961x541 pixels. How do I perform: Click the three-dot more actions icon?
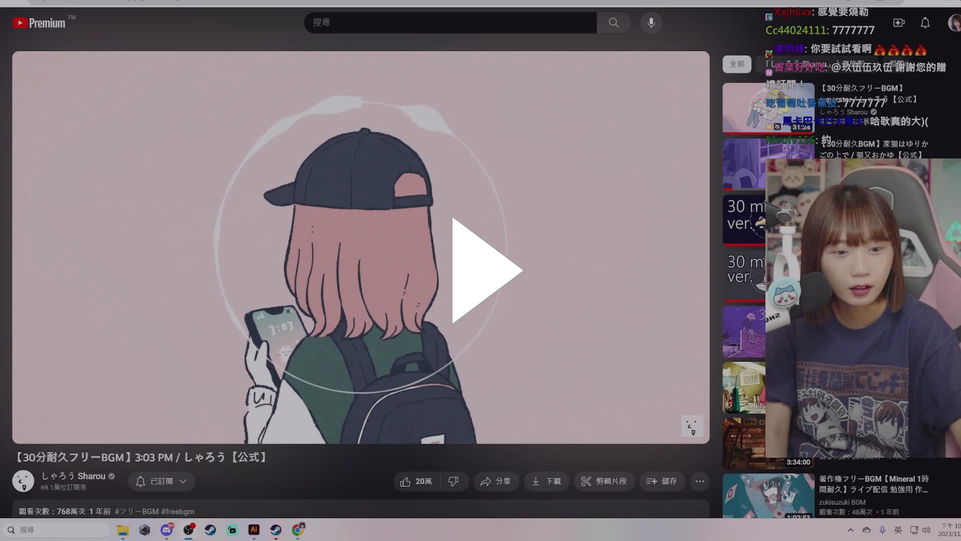(699, 481)
